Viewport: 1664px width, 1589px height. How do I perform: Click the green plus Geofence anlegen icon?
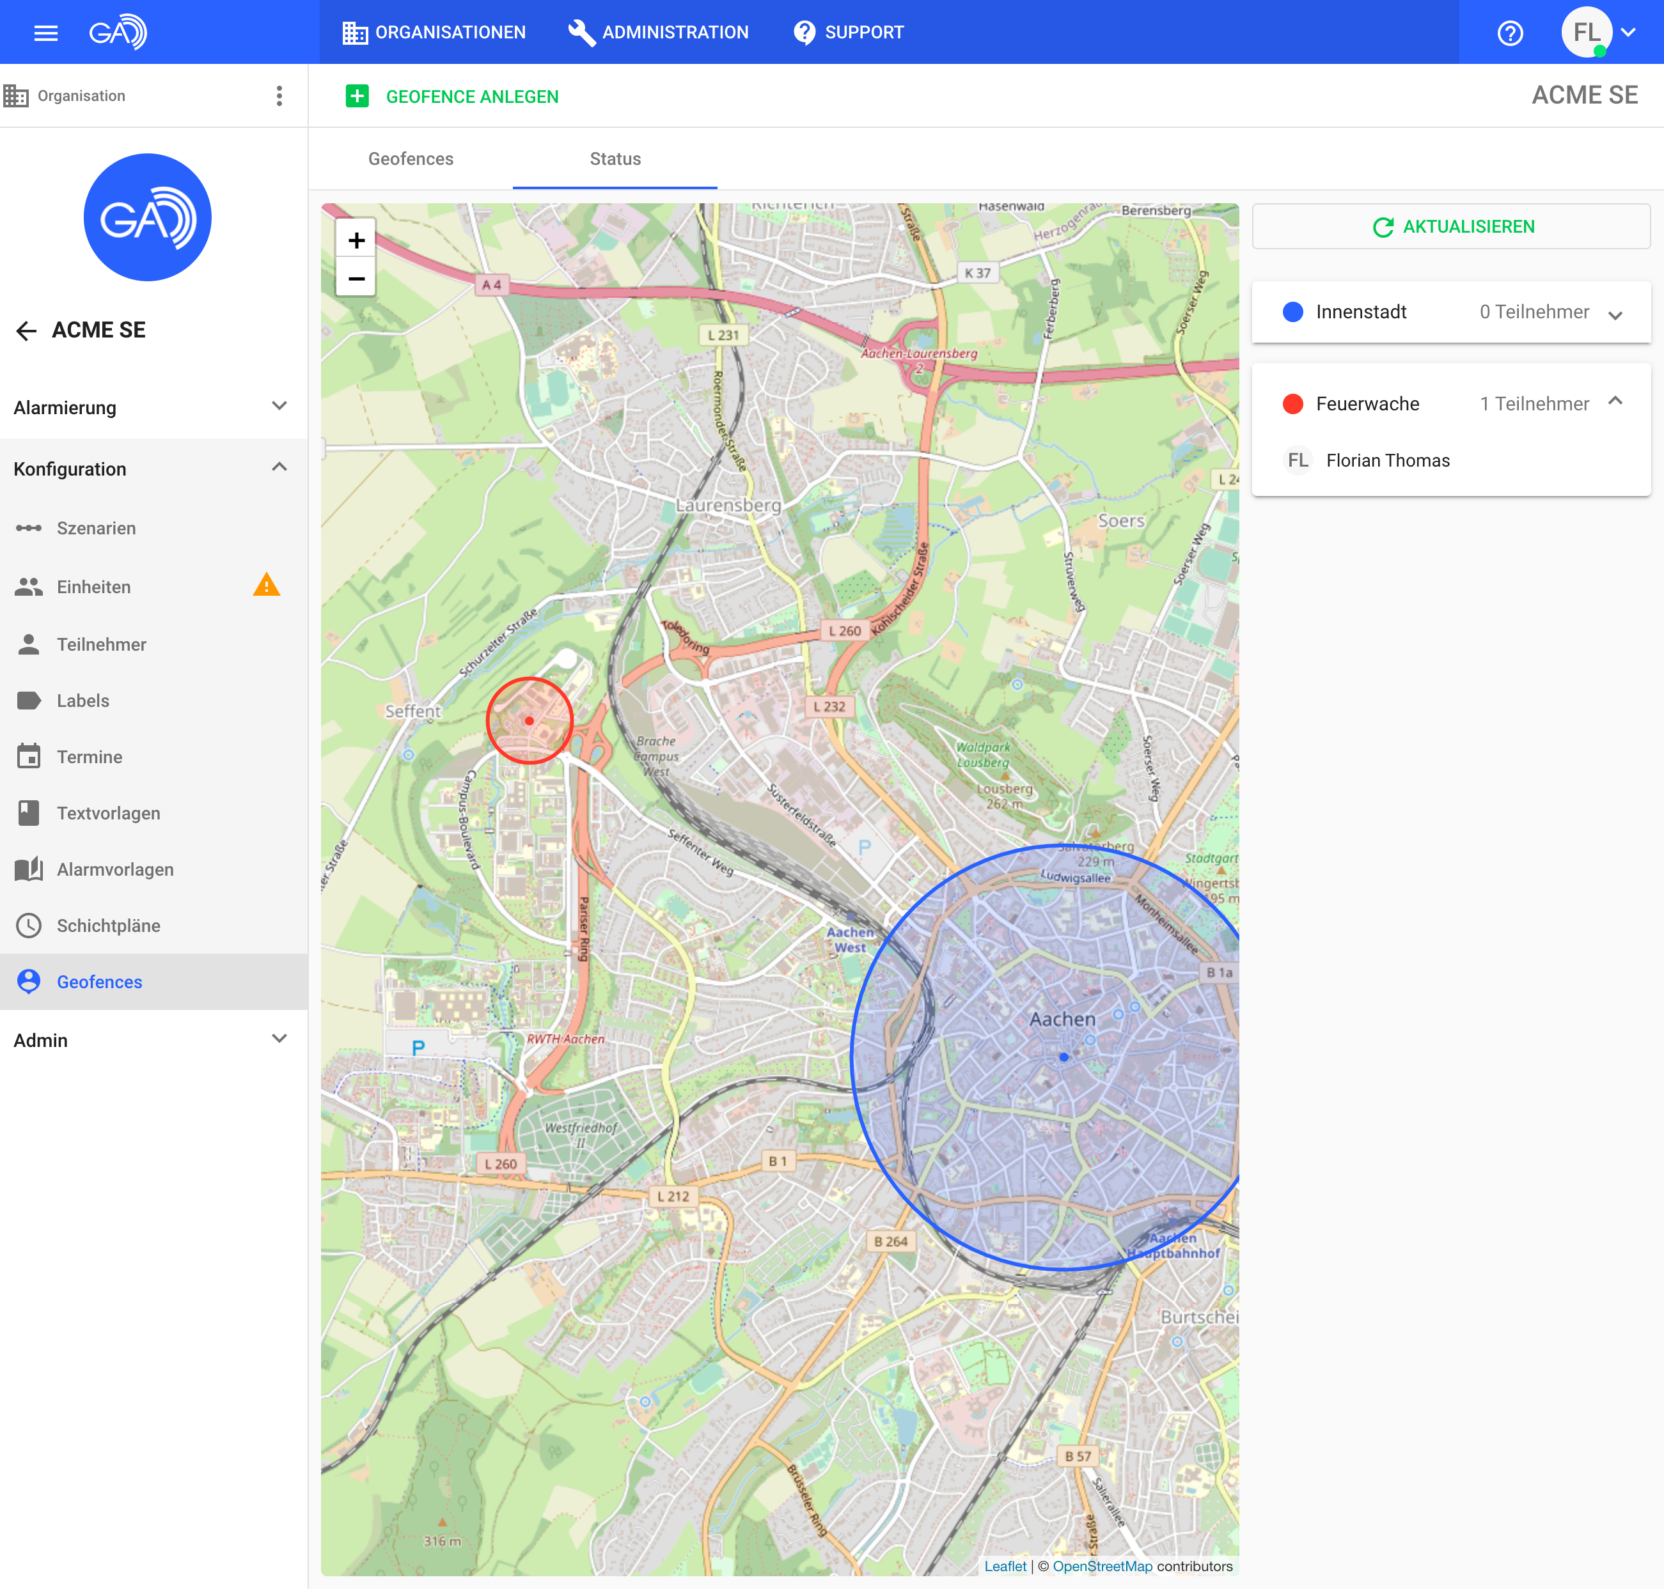(357, 97)
